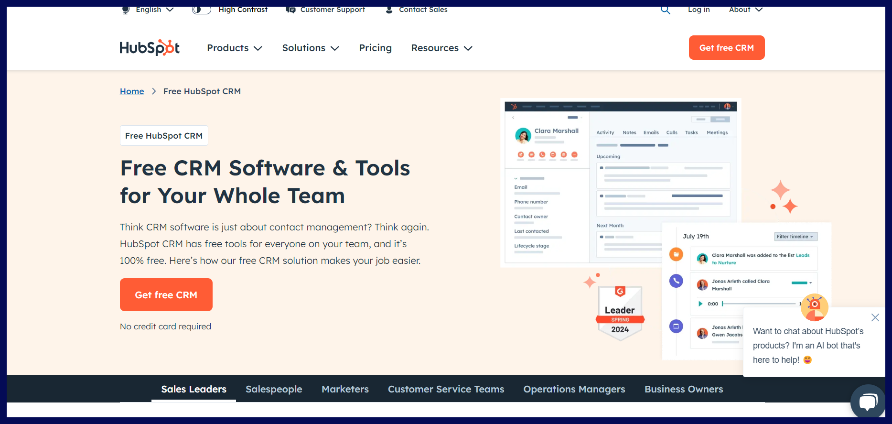892x424 pixels.
Task: Click the Contact Sales link
Action: pos(423,10)
